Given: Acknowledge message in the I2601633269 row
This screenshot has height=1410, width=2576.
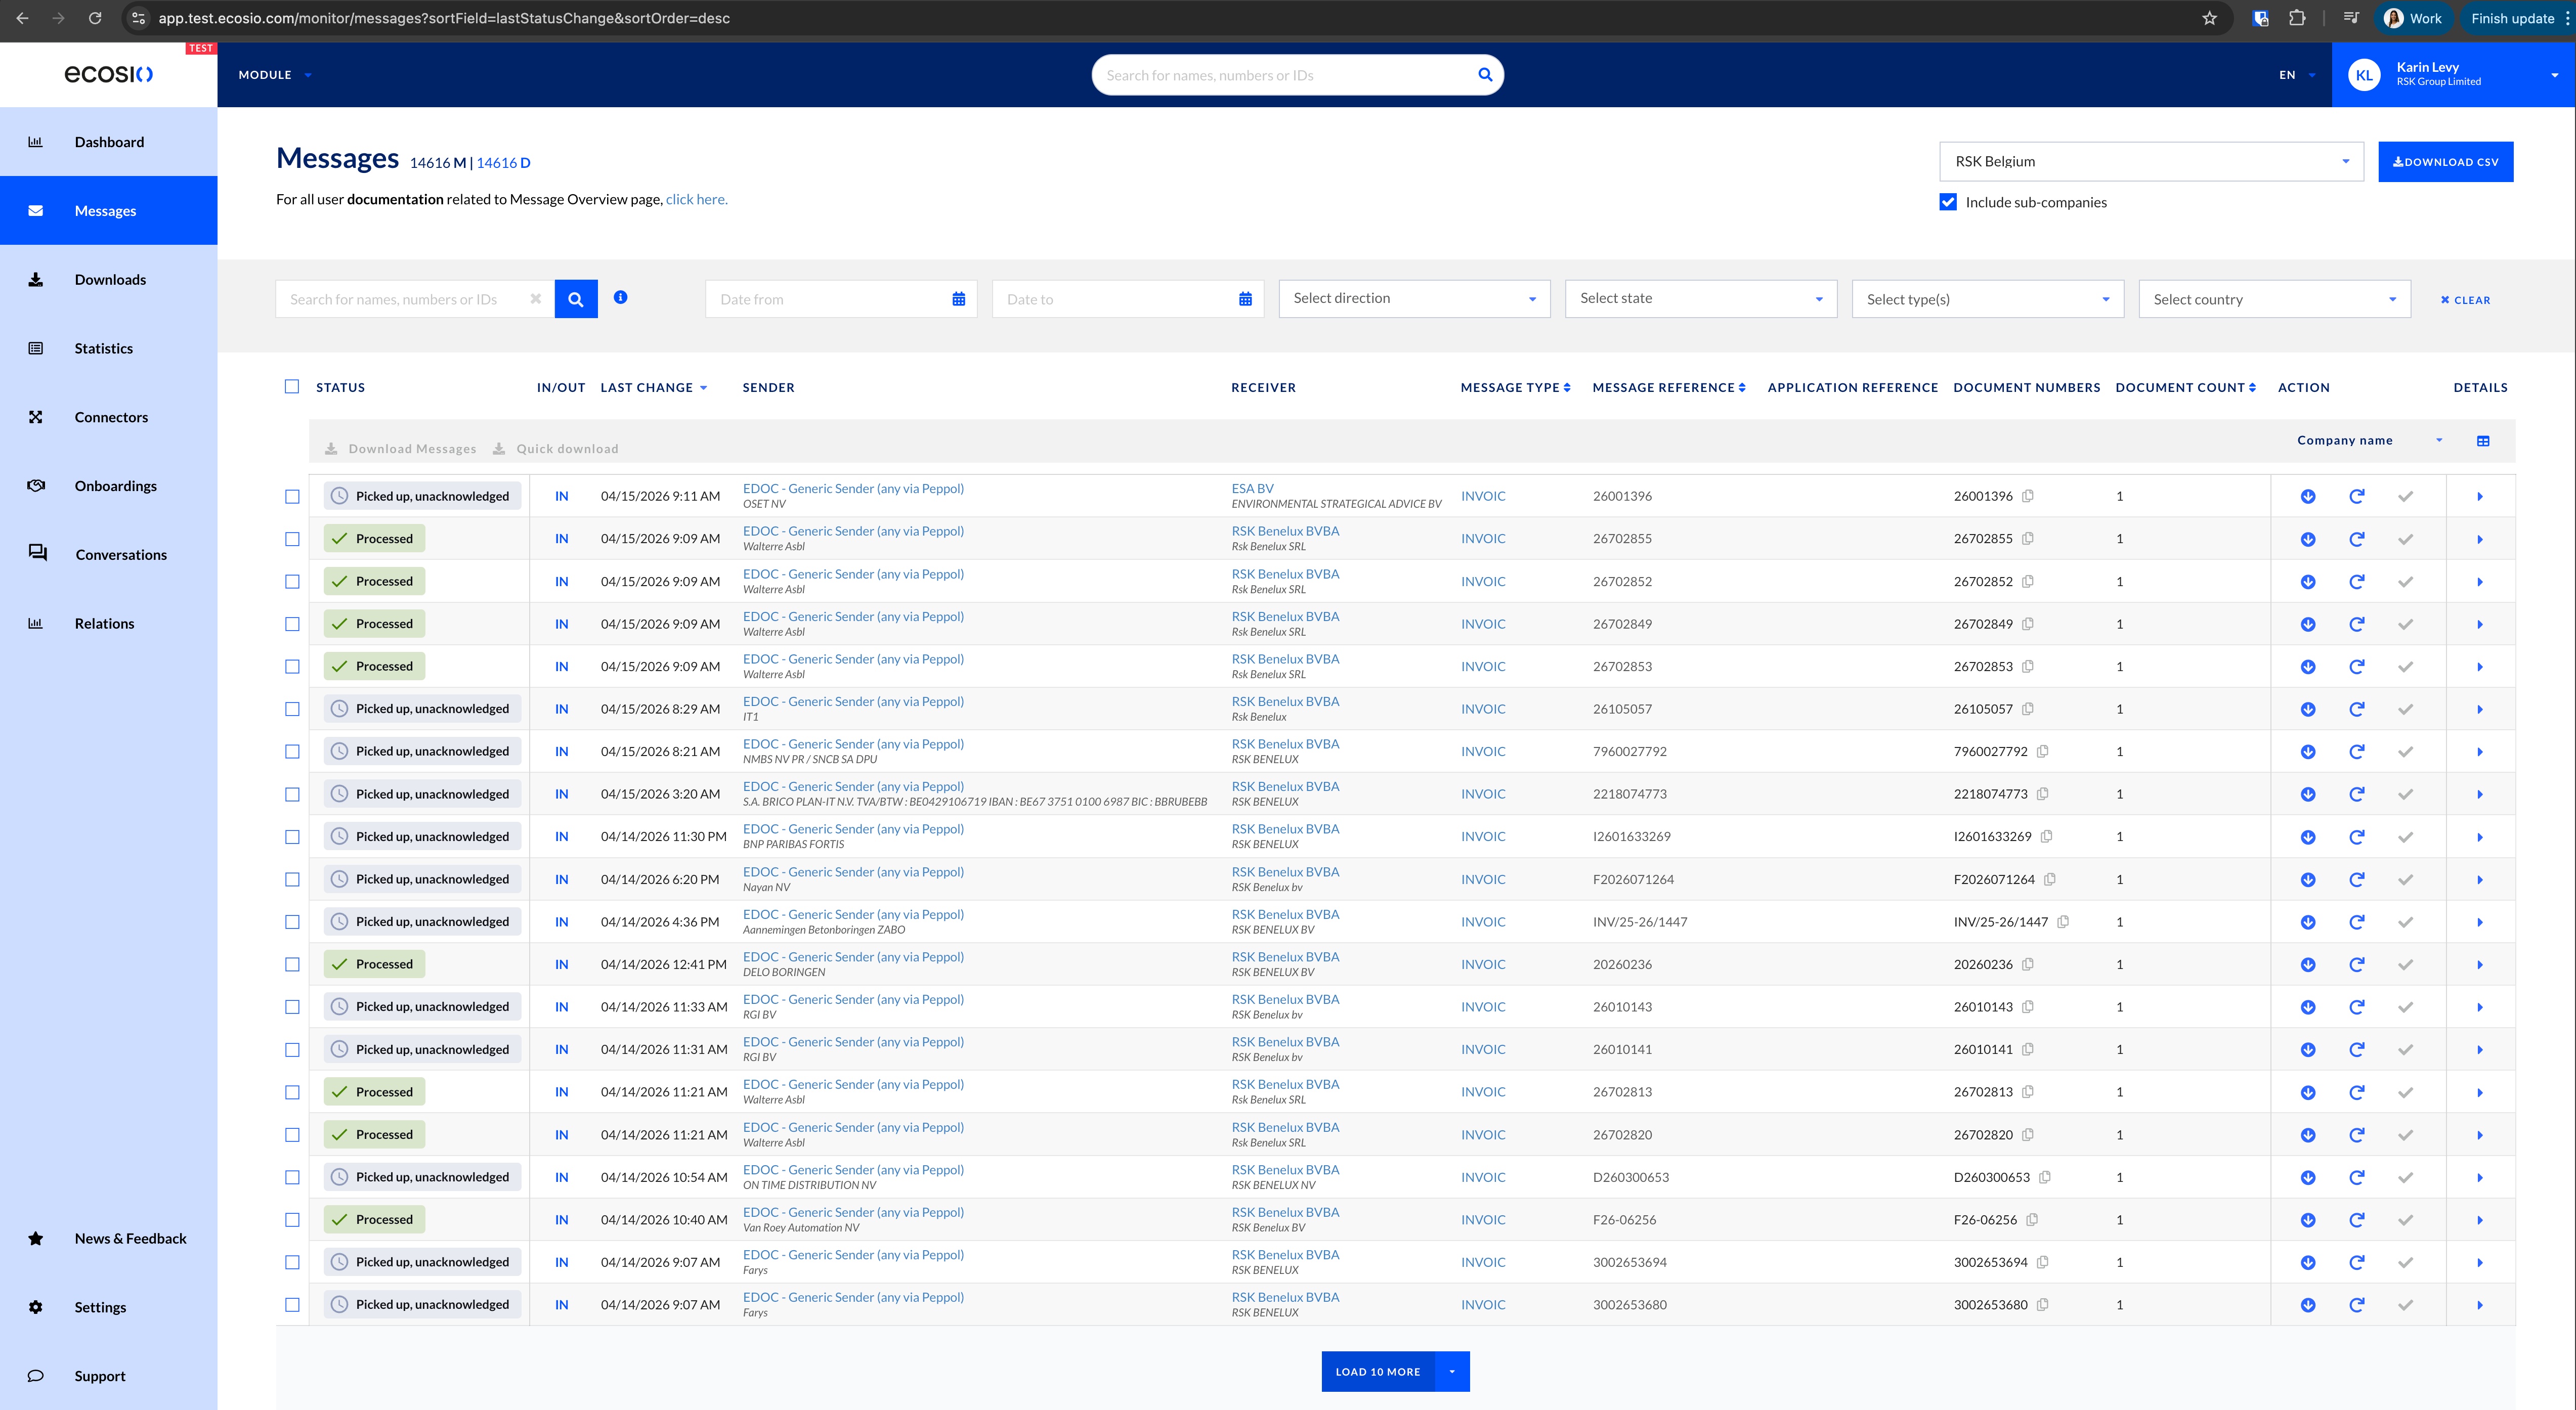Looking at the screenshot, I should (2406, 837).
